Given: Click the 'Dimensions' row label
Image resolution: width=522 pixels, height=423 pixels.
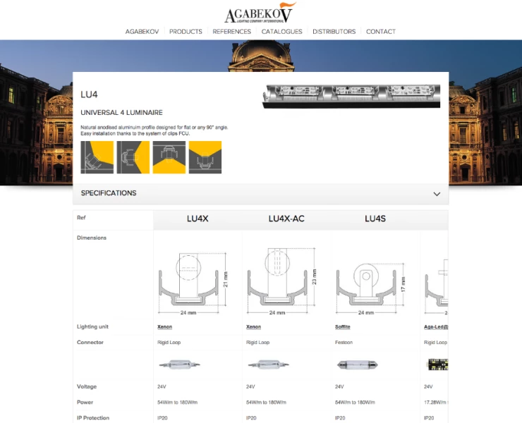Looking at the screenshot, I should (x=92, y=238).
